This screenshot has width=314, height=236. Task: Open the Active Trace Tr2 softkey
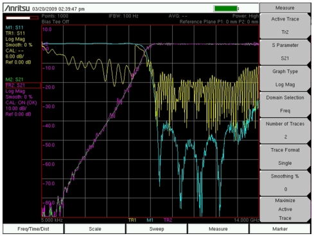(285, 26)
